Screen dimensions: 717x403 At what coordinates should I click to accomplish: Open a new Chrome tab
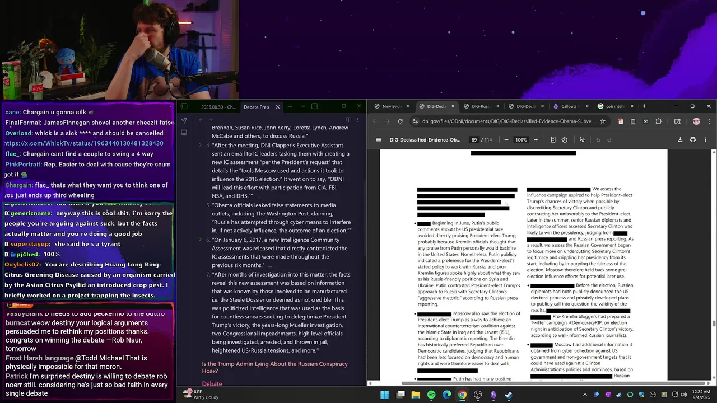(644, 106)
